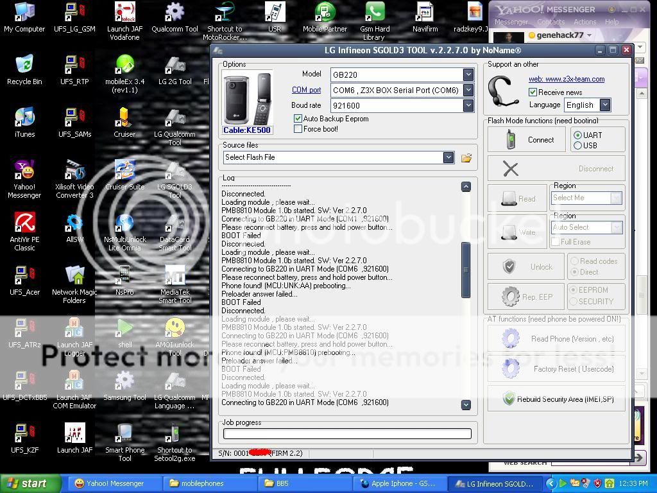The width and height of the screenshot is (657, 493).
Task: Click the GB220 phone model thumbnail
Action: (x=247, y=98)
